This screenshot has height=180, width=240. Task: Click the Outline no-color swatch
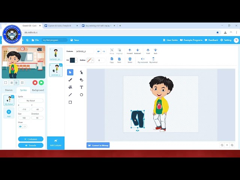pyautogui.click(x=89, y=60)
